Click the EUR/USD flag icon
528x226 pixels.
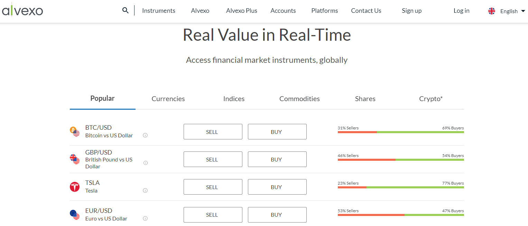coord(74,215)
